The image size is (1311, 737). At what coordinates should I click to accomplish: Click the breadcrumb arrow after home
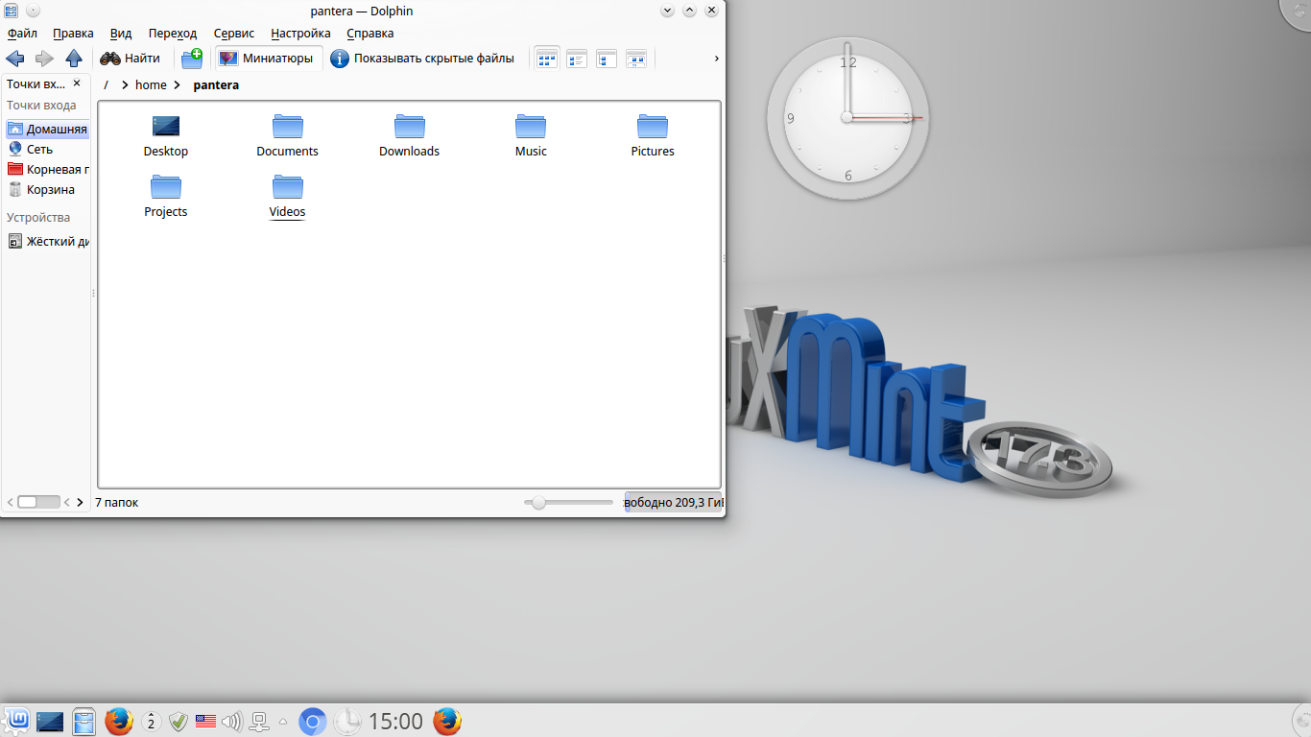[177, 85]
